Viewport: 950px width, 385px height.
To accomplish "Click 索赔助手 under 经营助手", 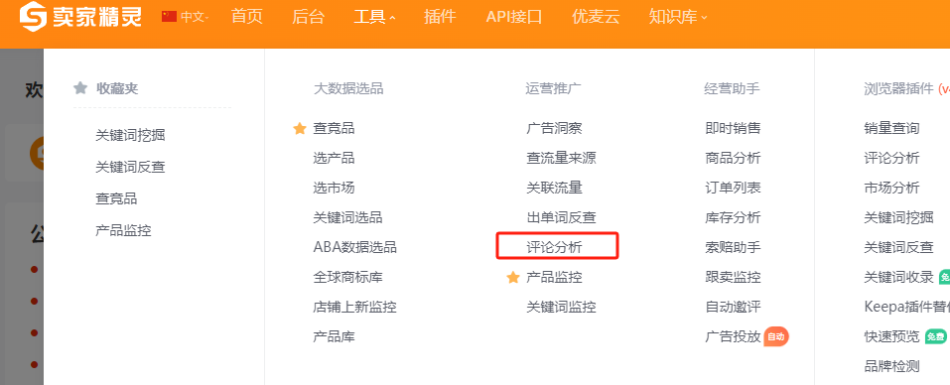I will tap(734, 247).
